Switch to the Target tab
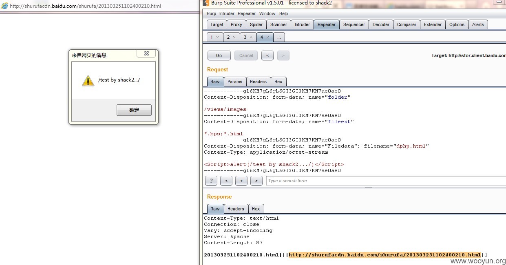Image resolution: width=506 pixels, height=265 pixels. click(x=217, y=24)
